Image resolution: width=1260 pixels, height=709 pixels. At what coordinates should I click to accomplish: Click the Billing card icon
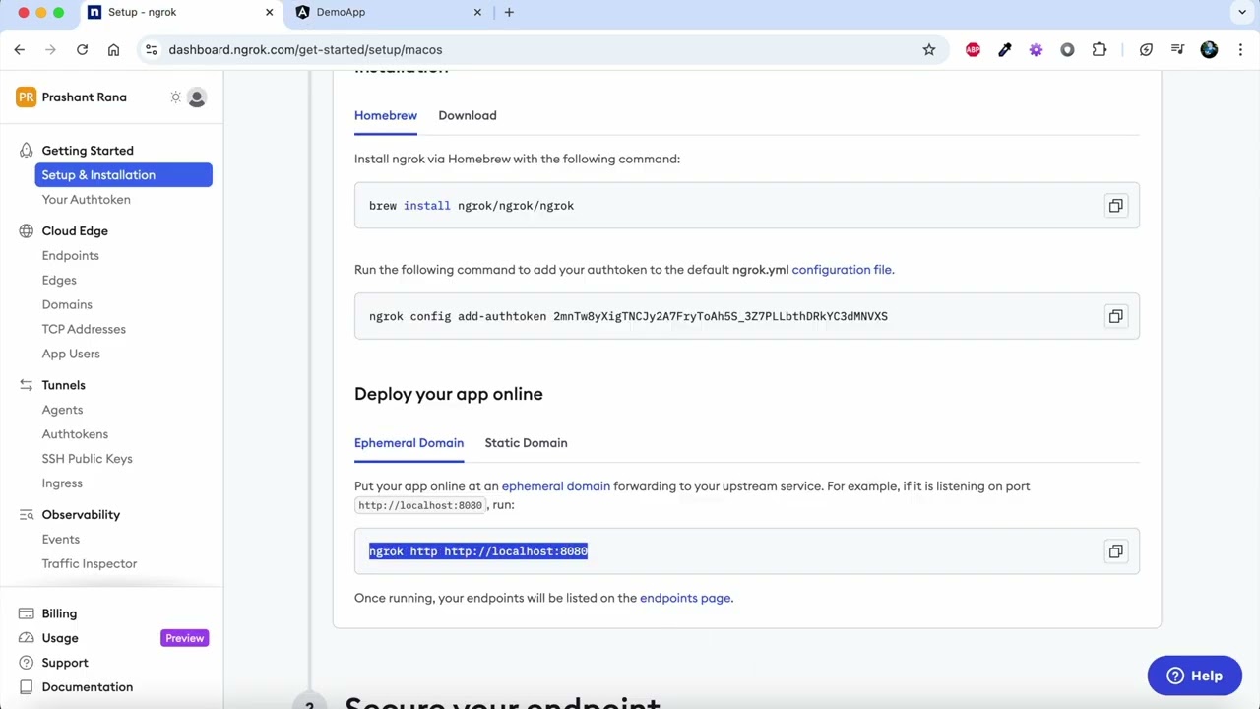pos(26,613)
